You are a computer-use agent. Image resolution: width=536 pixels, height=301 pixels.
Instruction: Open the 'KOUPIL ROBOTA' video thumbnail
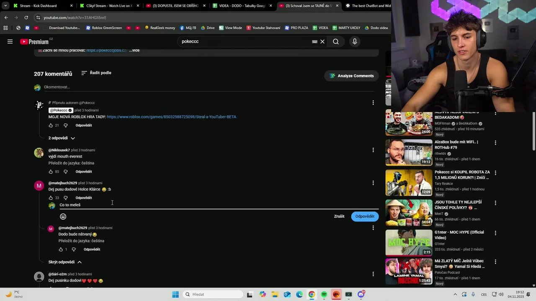tap(409, 182)
